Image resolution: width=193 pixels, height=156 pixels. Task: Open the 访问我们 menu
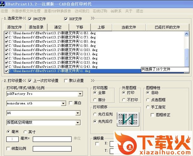(82, 11)
